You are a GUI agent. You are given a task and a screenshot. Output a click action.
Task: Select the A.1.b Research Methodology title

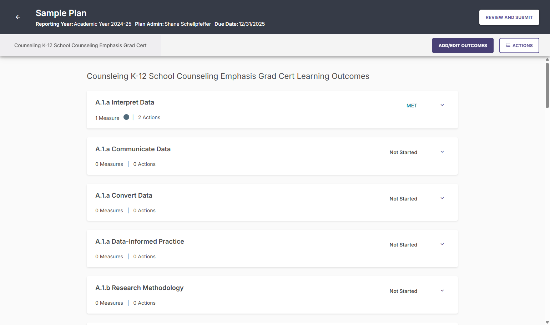pyautogui.click(x=139, y=288)
